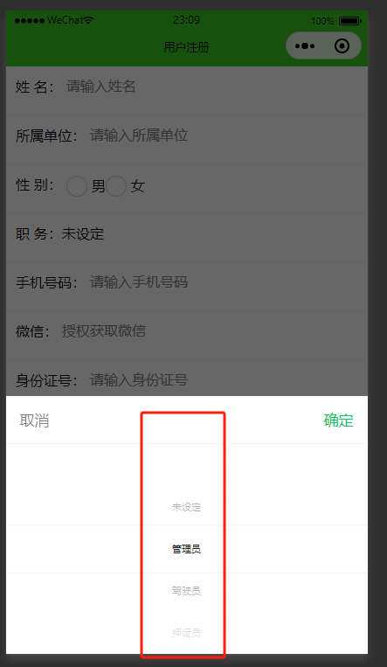Tap the circular close target icon

[342, 46]
